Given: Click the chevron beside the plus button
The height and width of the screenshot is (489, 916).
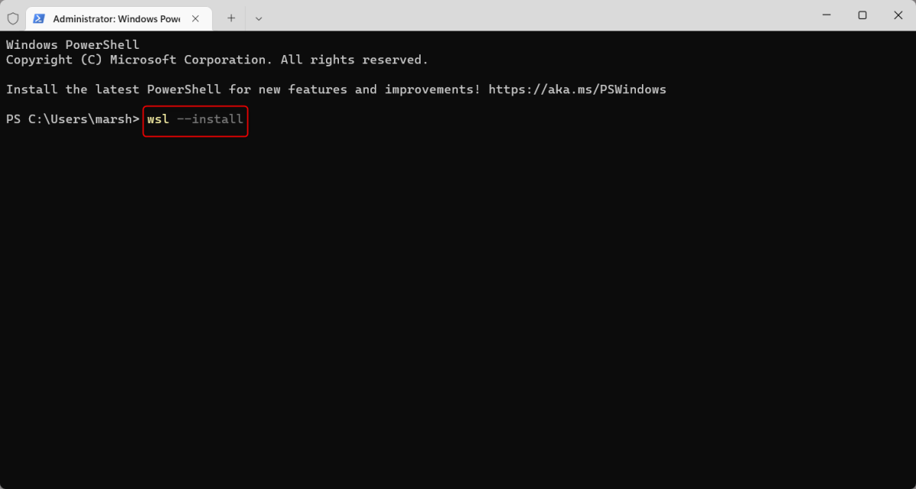Looking at the screenshot, I should [258, 18].
